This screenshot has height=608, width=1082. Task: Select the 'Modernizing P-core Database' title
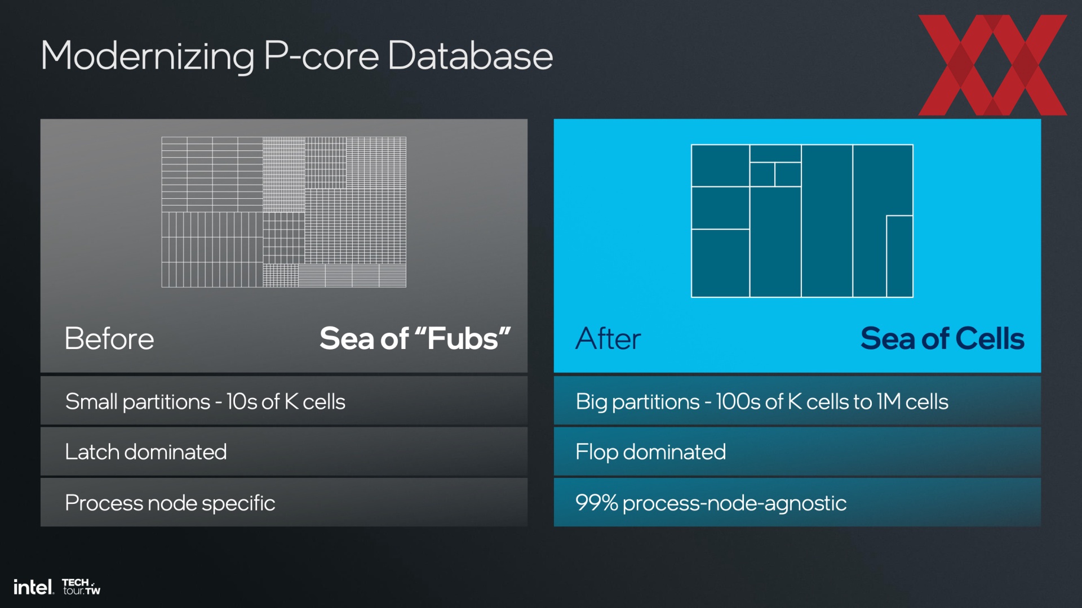pyautogui.click(x=296, y=56)
